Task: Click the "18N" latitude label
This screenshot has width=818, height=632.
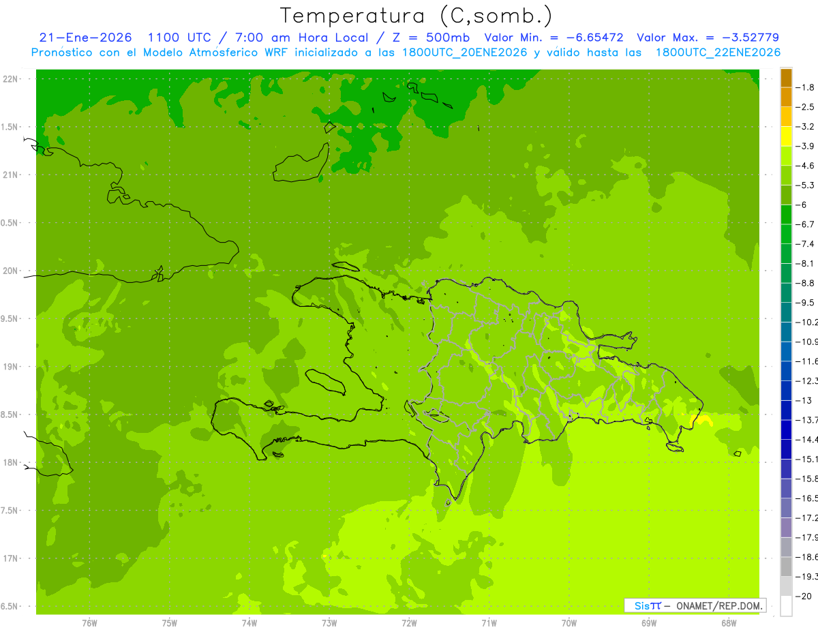Action: [x=12, y=462]
